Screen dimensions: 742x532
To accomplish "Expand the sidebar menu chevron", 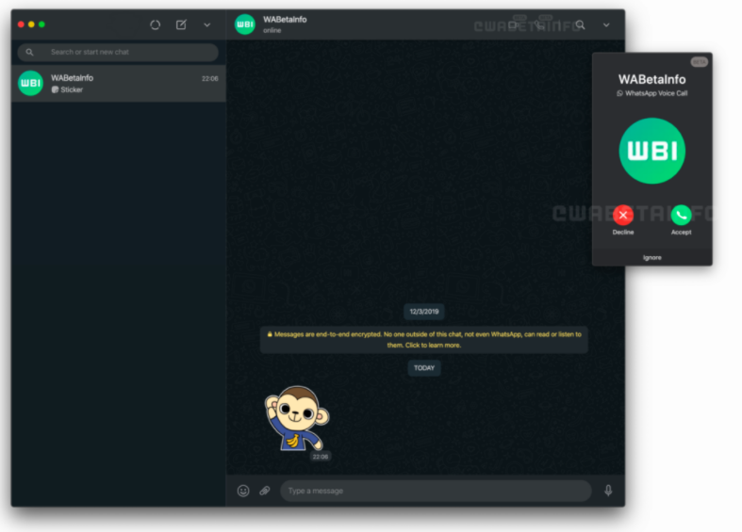I will point(207,24).
